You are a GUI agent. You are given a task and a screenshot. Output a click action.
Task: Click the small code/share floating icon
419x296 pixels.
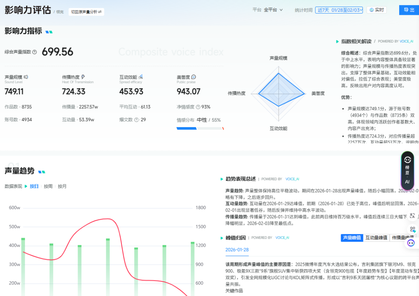tap(412, 229)
